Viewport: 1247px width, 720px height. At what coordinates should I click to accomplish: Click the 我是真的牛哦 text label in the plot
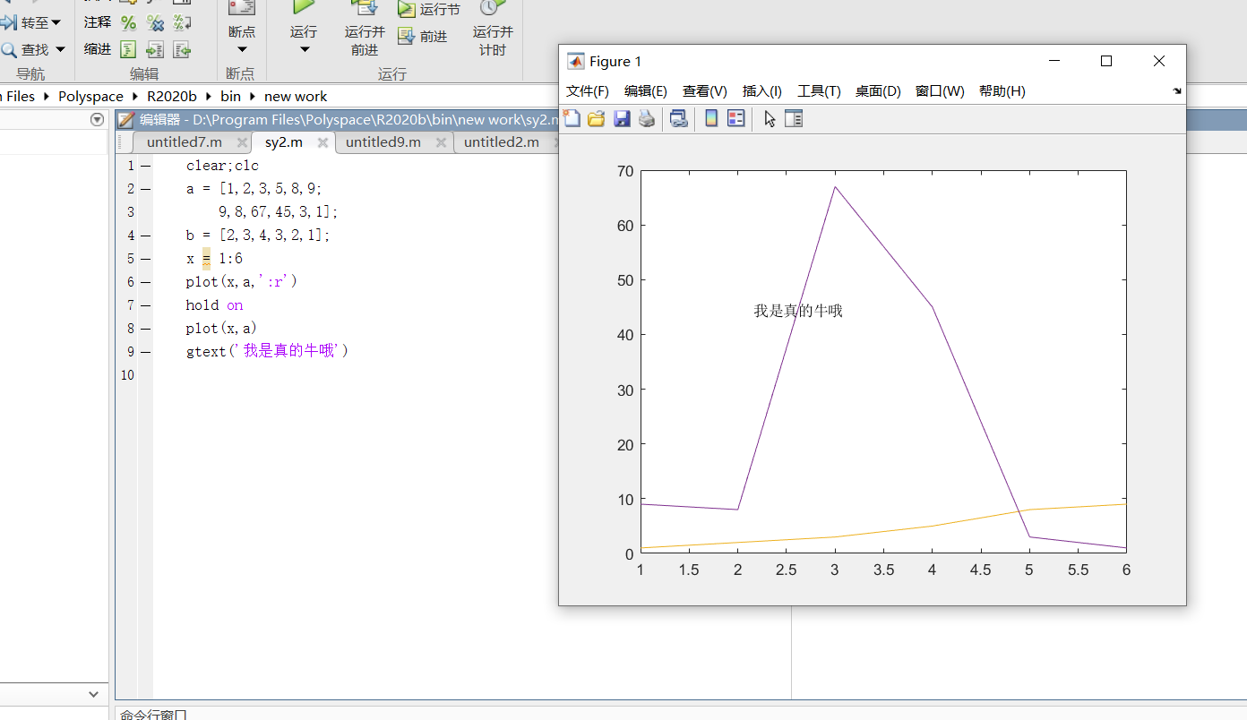pos(798,311)
